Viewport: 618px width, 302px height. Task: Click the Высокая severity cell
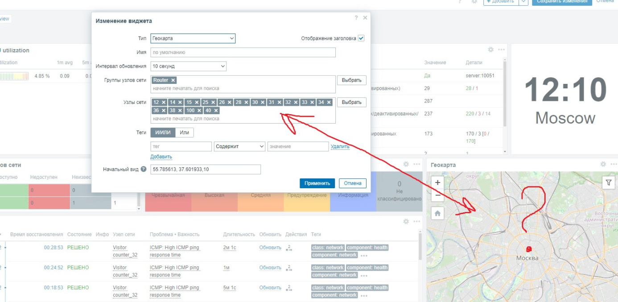click(214, 195)
